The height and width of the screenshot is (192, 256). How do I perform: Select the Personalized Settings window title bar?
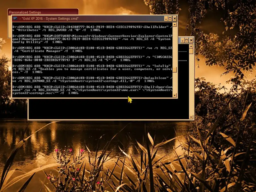[43, 12]
